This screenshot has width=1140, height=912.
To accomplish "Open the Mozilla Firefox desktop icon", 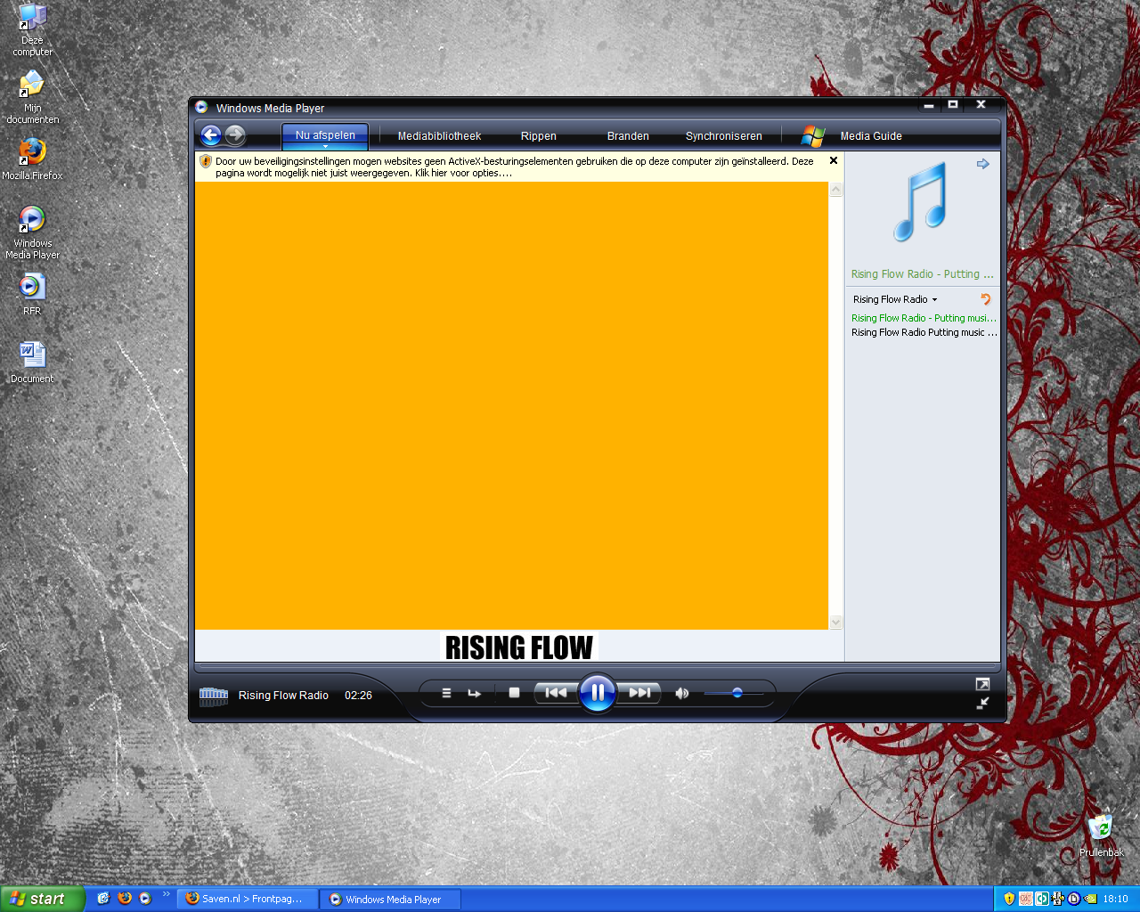I will (32, 159).
